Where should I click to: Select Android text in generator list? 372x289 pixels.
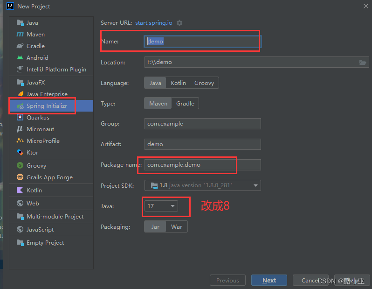click(37, 57)
